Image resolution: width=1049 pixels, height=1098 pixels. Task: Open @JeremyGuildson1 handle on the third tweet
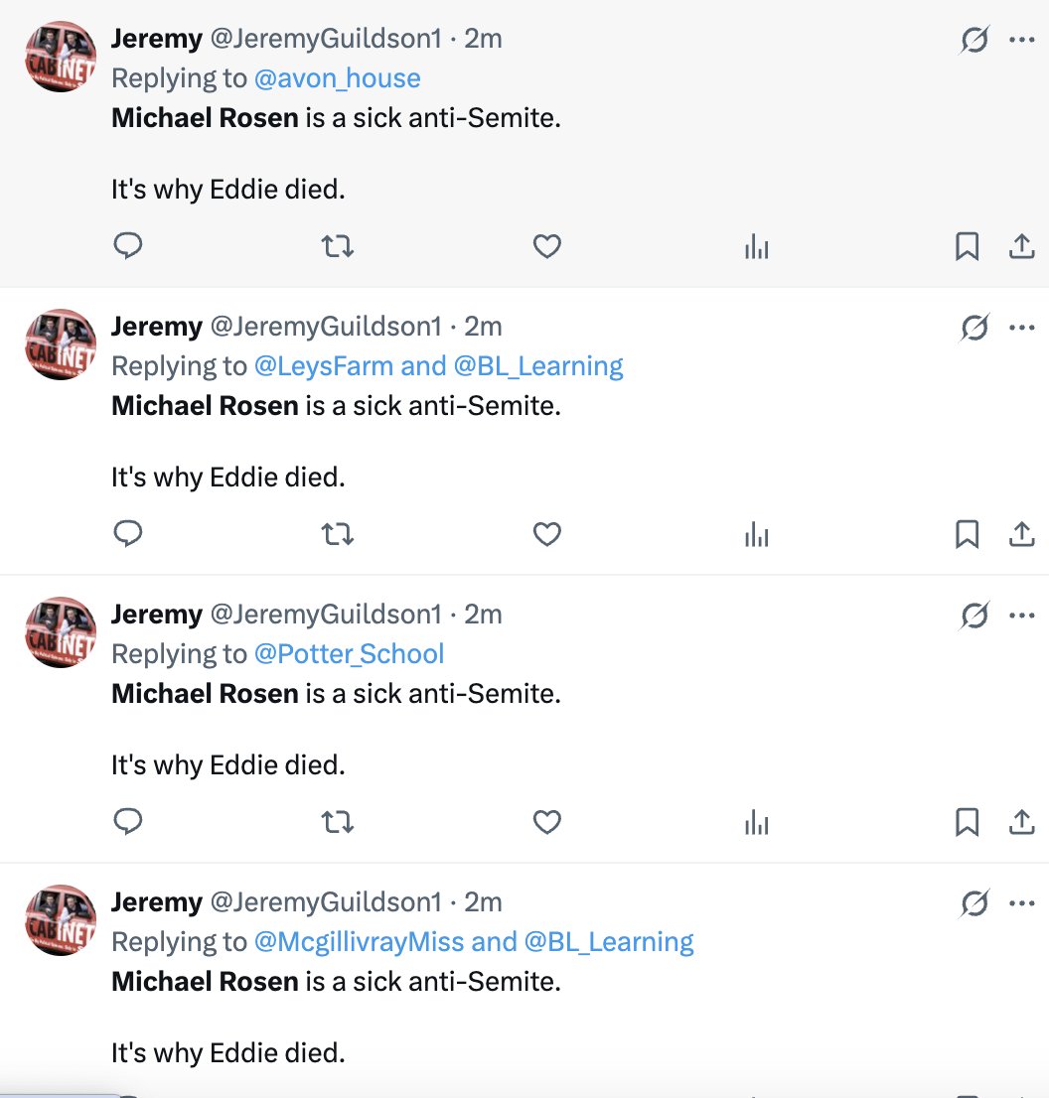(326, 615)
